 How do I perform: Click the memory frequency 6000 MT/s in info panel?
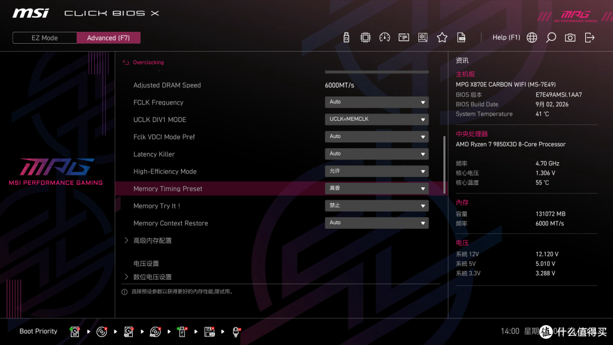click(x=549, y=224)
